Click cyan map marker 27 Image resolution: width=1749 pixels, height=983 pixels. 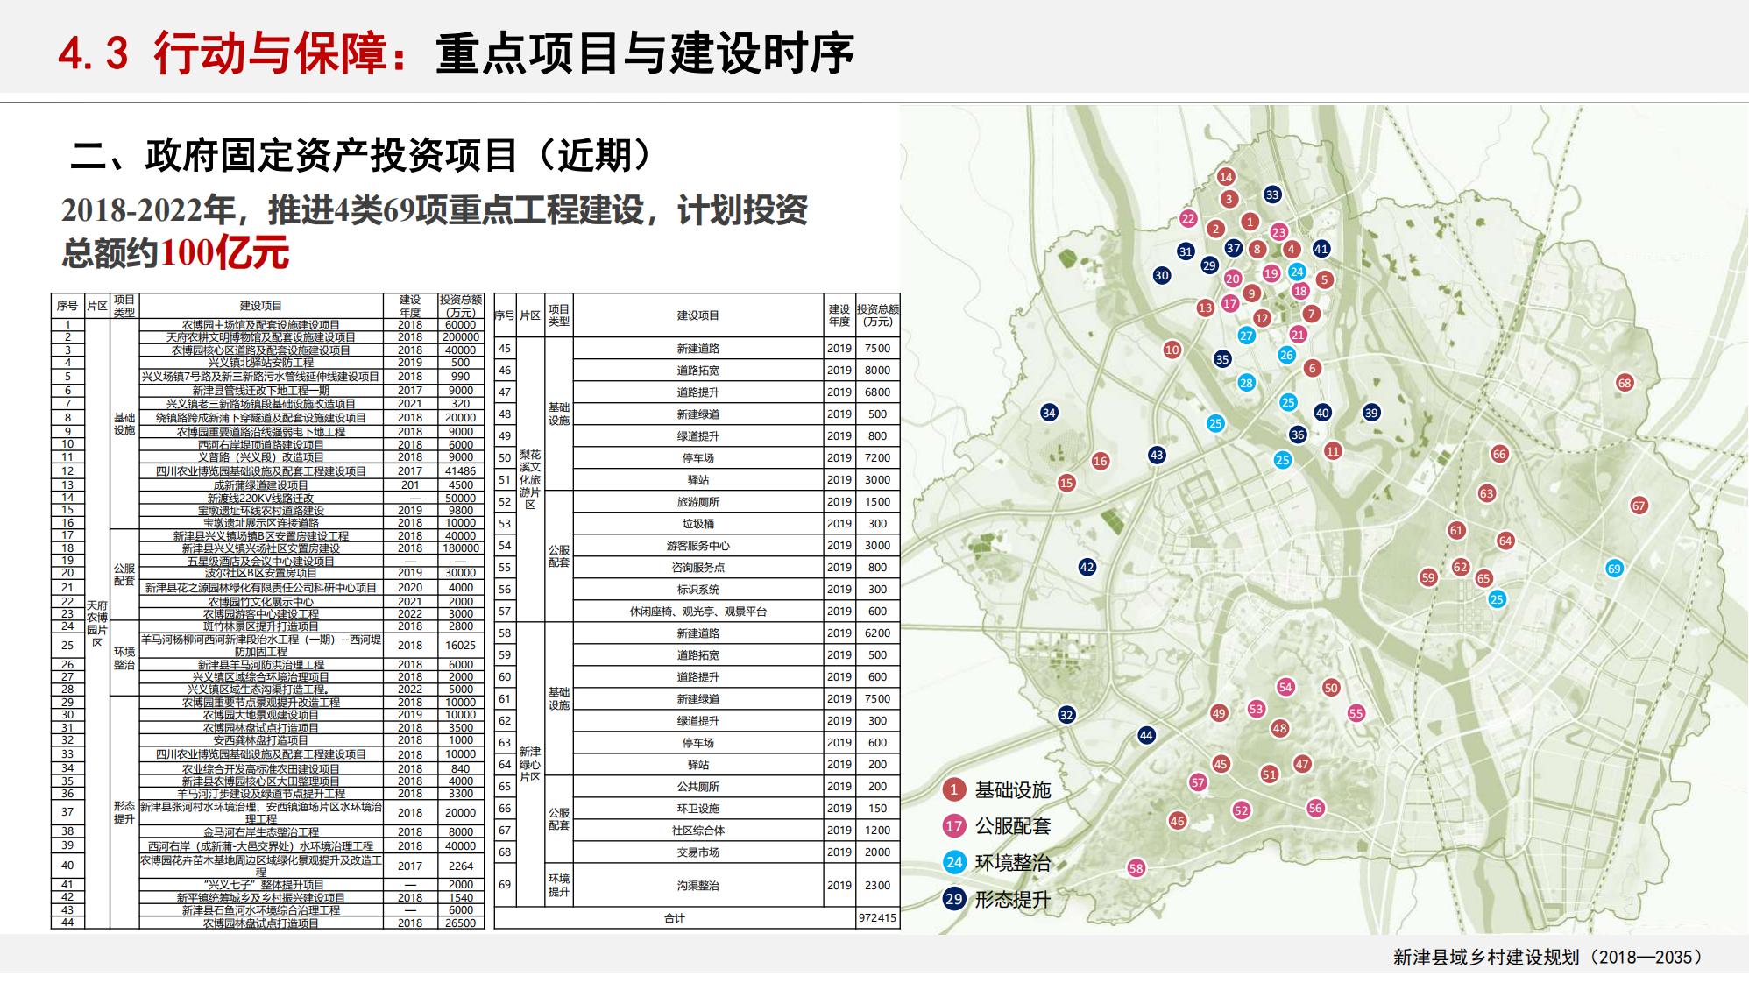tap(1247, 336)
